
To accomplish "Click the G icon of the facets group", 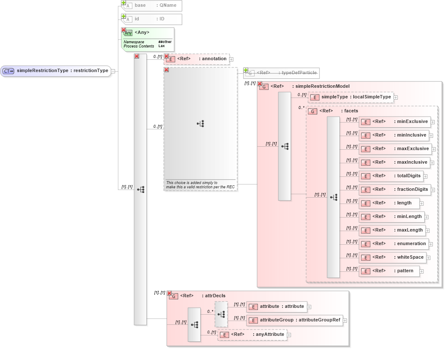I will click(312, 111).
